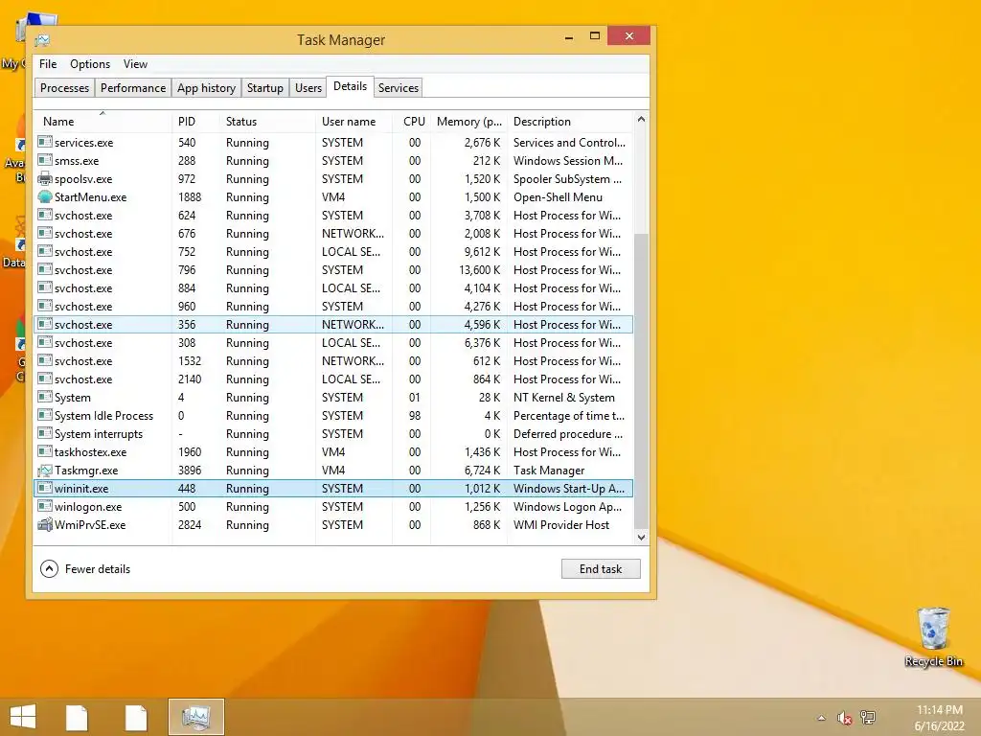This screenshot has width=981, height=736.
Task: Click the System Idle Process icon
Action: [44, 415]
